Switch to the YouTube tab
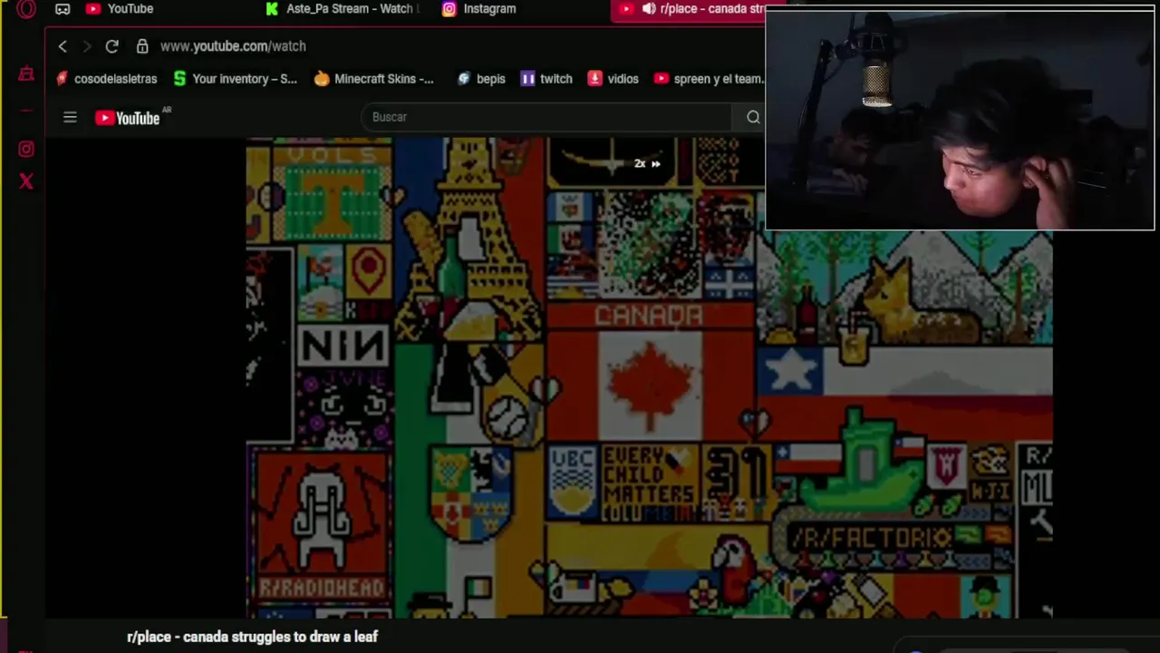Viewport: 1160px width, 653px height. tap(120, 9)
